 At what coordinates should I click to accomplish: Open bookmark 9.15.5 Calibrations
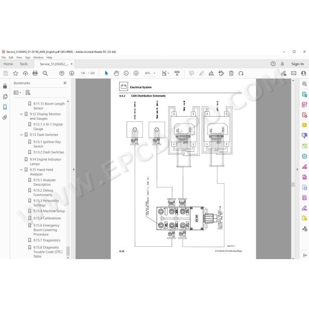pos(47,219)
